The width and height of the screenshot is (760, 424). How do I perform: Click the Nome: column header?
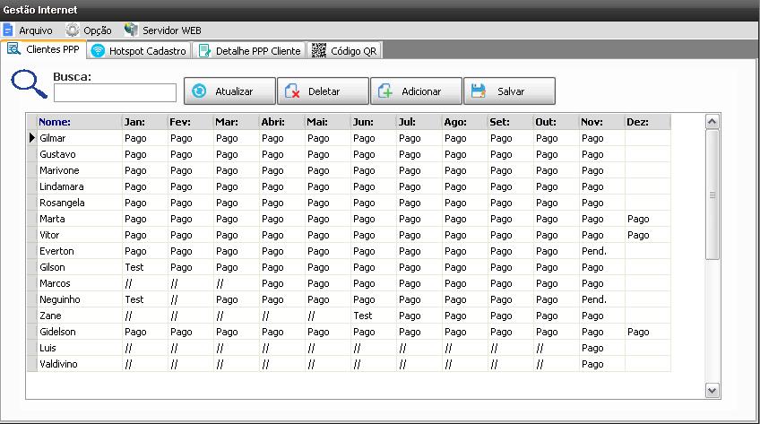80,122
